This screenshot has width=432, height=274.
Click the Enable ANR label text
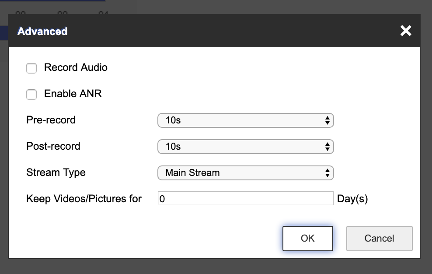[x=73, y=94]
